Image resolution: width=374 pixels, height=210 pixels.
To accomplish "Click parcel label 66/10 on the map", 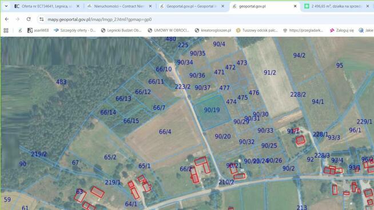I will click(x=164, y=69).
